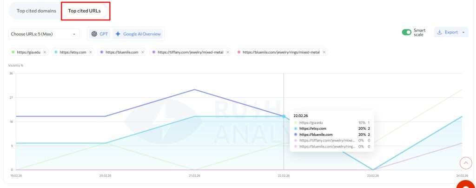Screen dimensions: 476x188
Task: Switch to Top cited domains tab
Action: pos(36,11)
